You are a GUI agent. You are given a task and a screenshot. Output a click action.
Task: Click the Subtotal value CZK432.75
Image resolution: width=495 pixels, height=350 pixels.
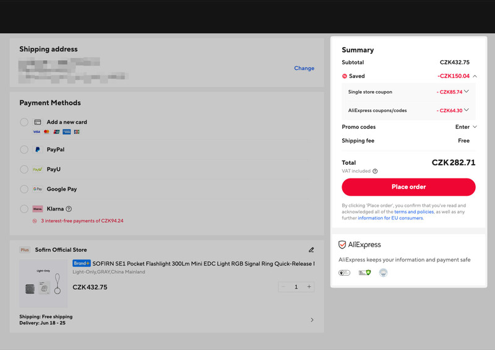pyautogui.click(x=455, y=63)
